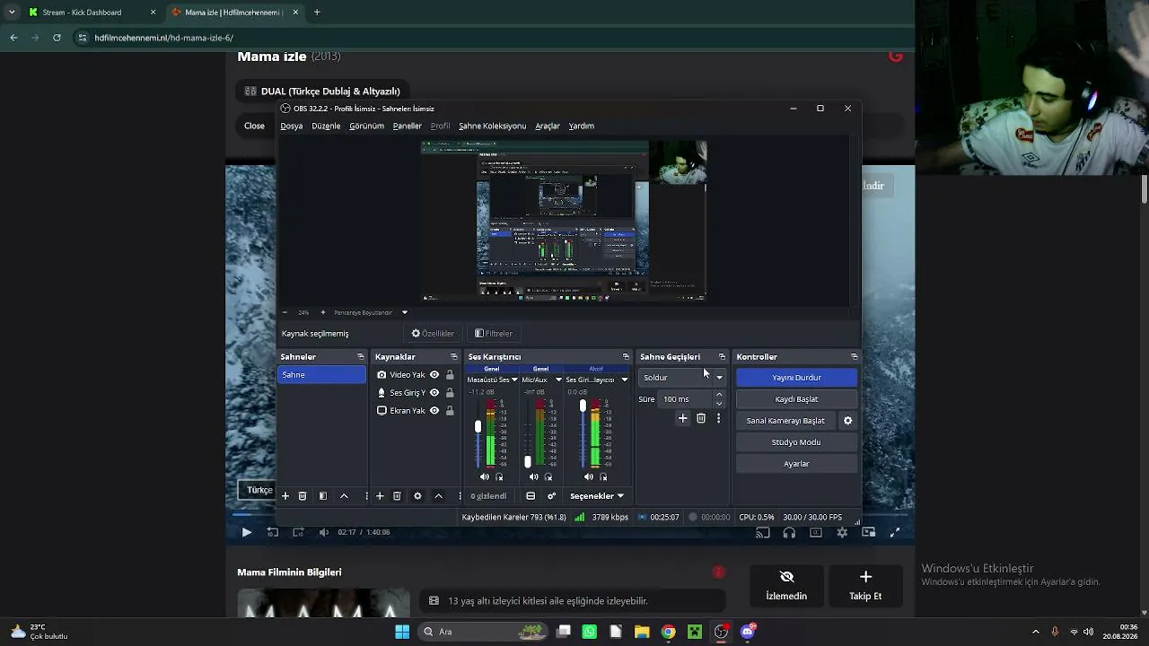Adjust the Masaüstü Ses volume fader
This screenshot has height=646, width=1149.
click(x=478, y=427)
